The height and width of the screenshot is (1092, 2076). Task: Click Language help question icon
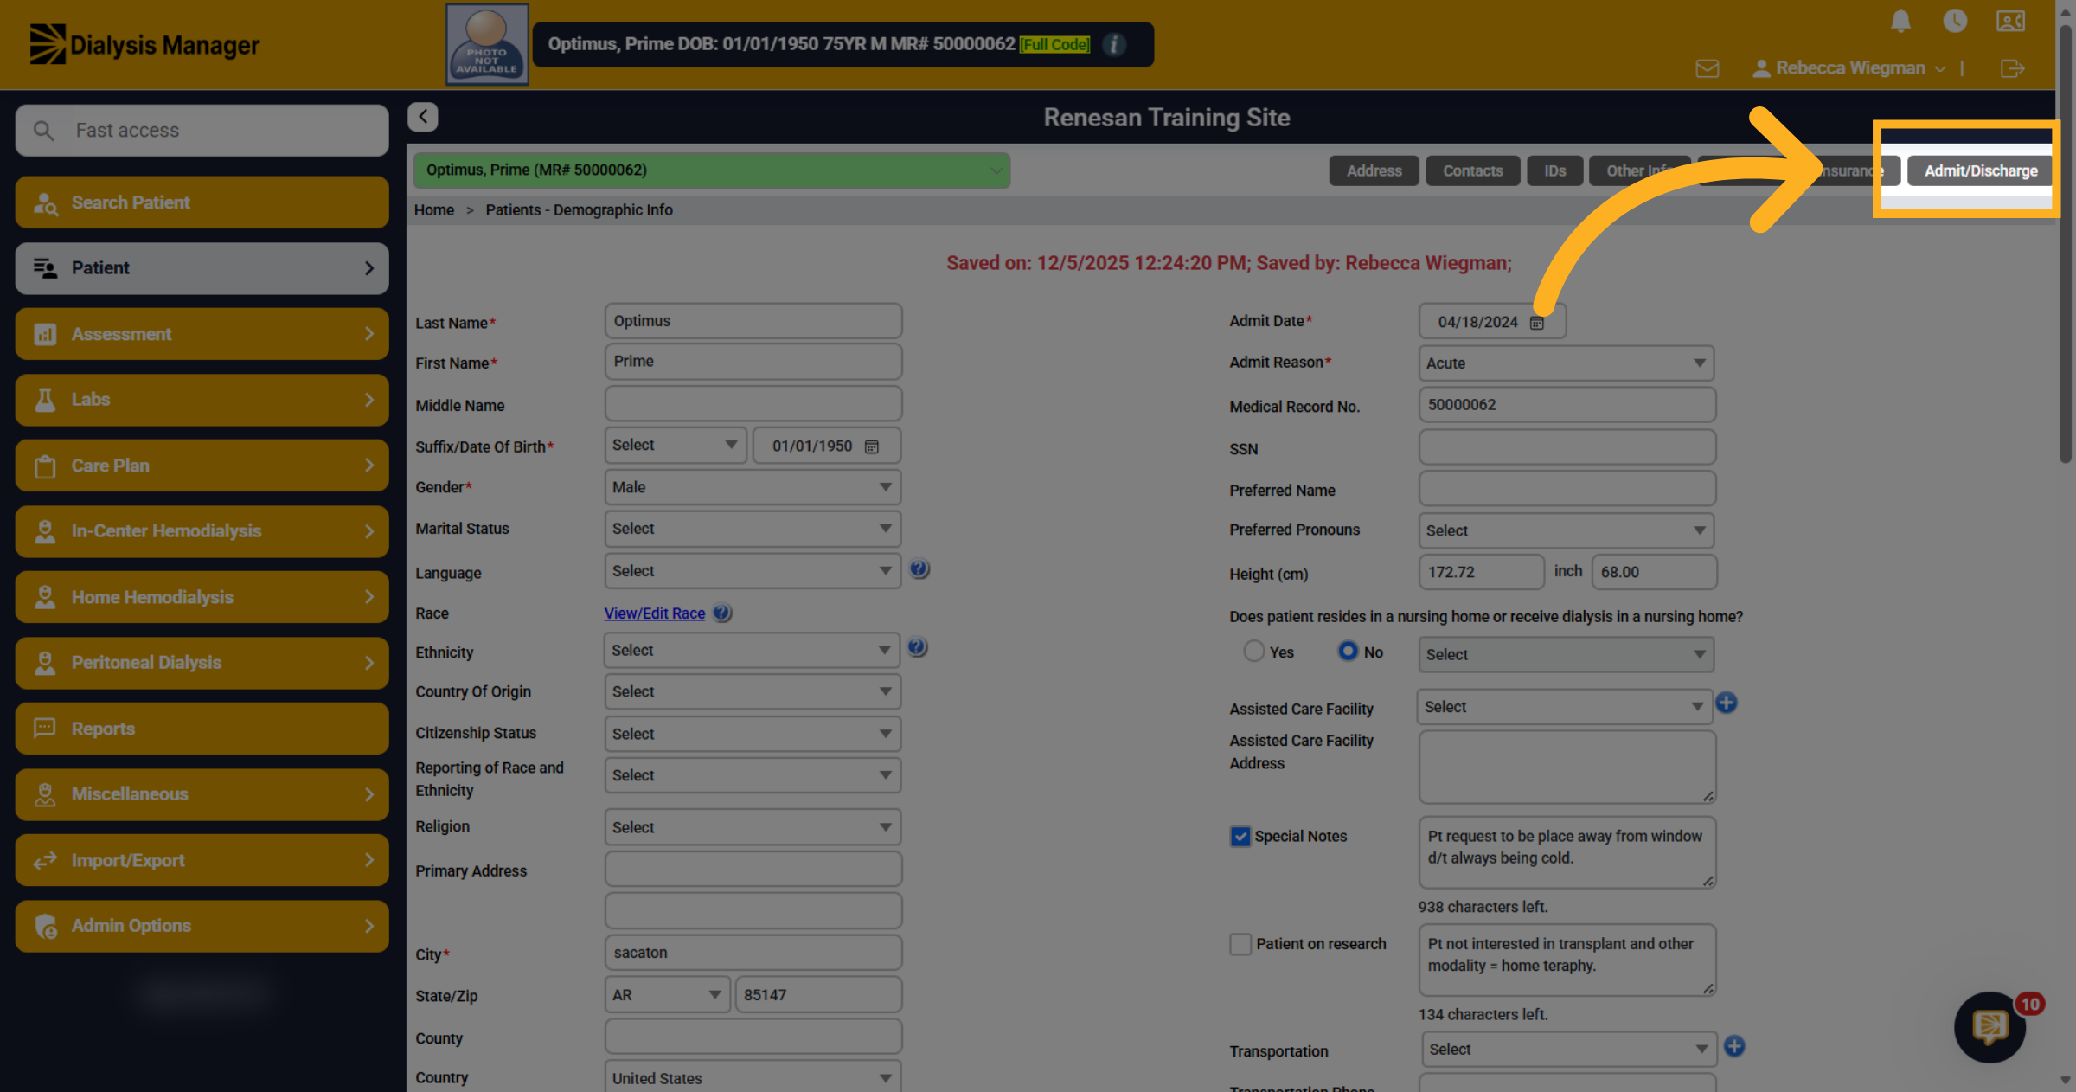tap(919, 569)
